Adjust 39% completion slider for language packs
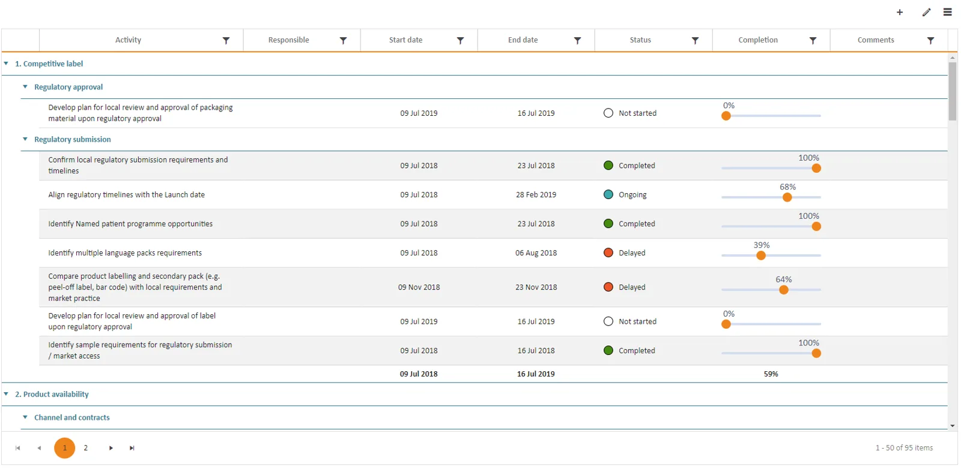Viewport: 961px width, 469px height. (x=761, y=255)
